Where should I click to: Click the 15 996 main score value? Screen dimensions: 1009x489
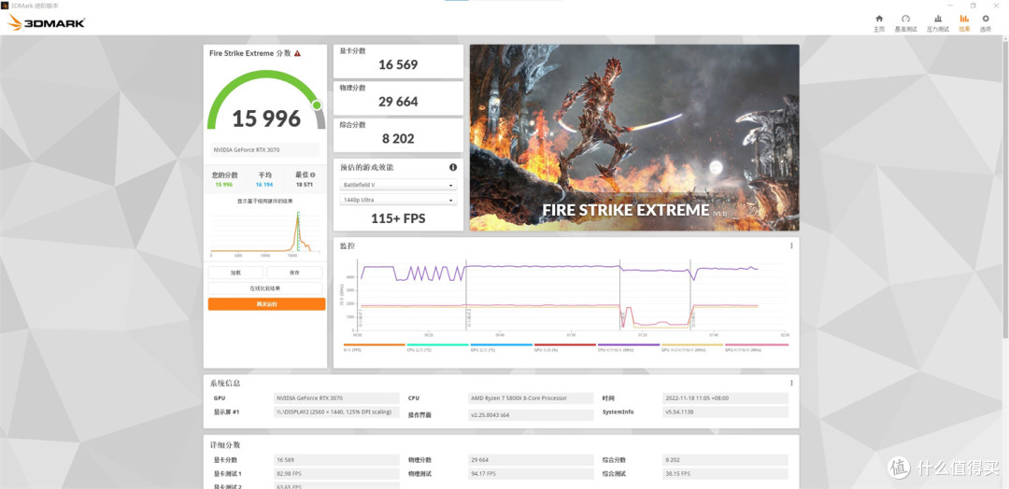coord(266,119)
